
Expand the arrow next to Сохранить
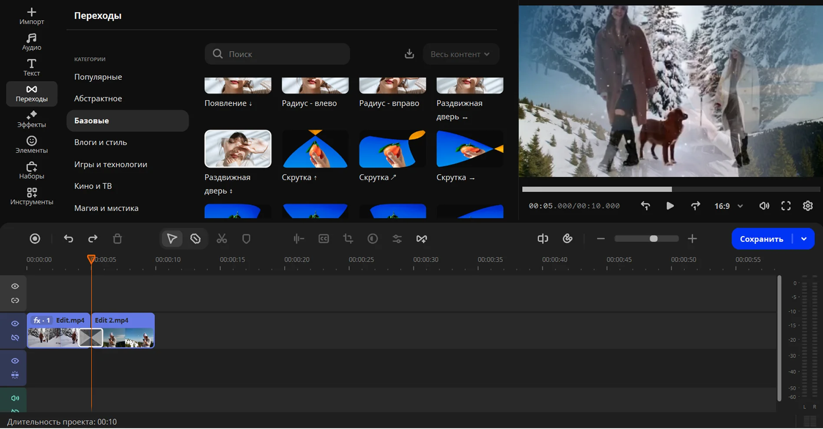click(804, 239)
